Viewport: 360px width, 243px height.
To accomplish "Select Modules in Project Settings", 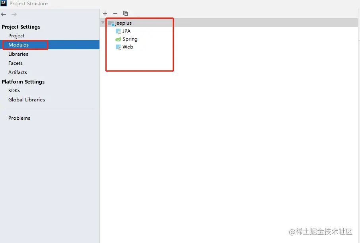I will [x=19, y=45].
